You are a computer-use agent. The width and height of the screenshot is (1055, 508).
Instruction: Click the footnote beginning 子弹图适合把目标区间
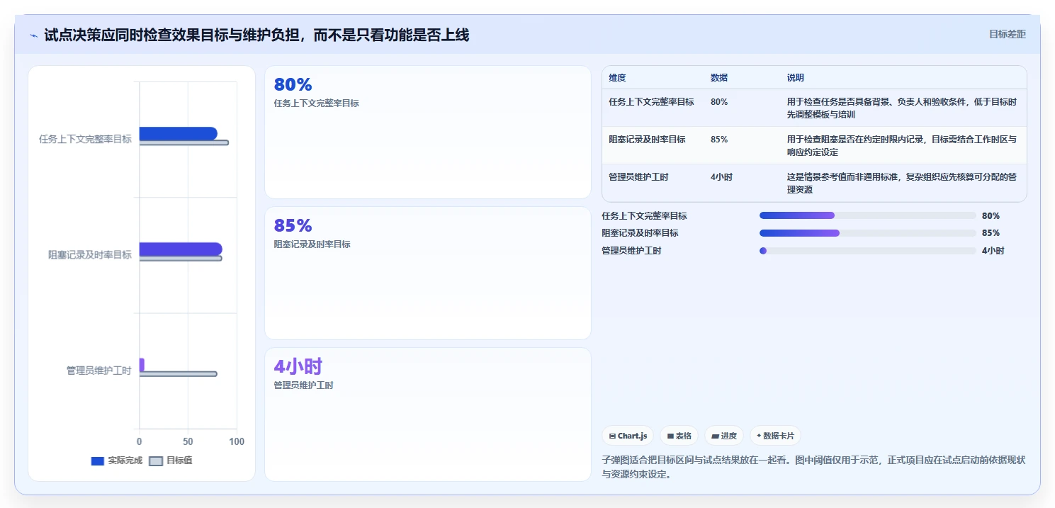coord(813,468)
